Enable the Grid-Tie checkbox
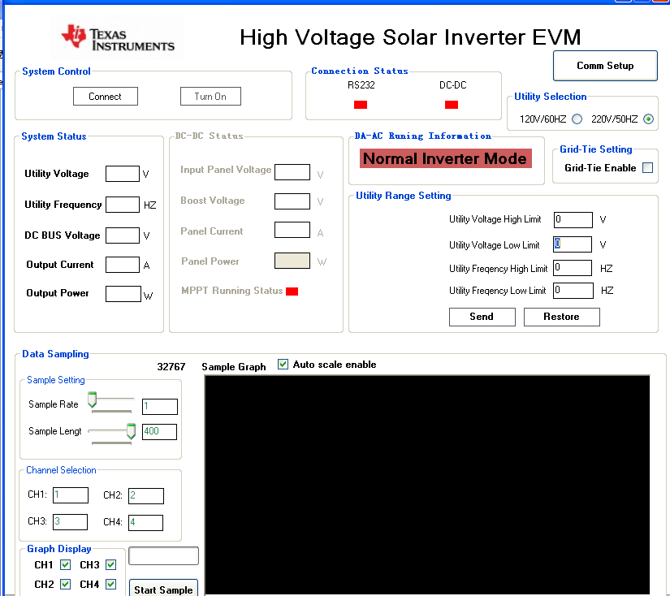Viewport: 670px width, 596px height. point(648,167)
